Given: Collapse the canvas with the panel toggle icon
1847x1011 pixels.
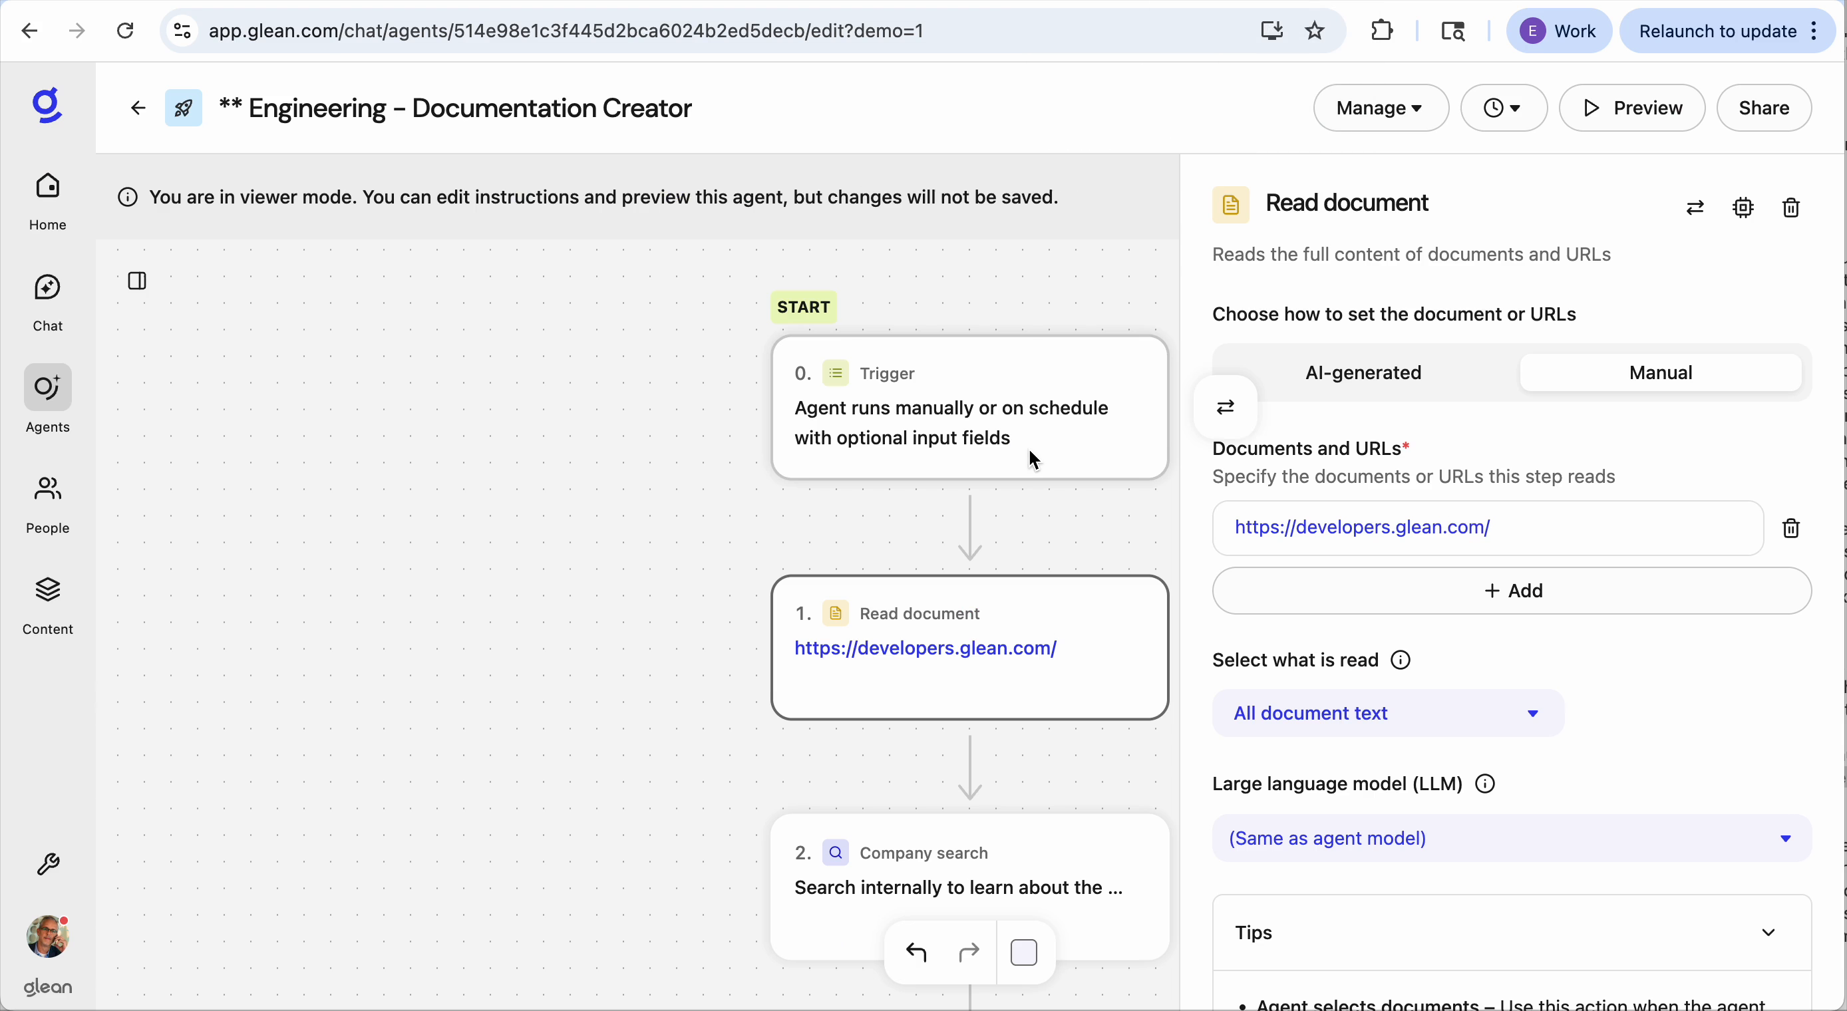Looking at the screenshot, I should [x=137, y=281].
